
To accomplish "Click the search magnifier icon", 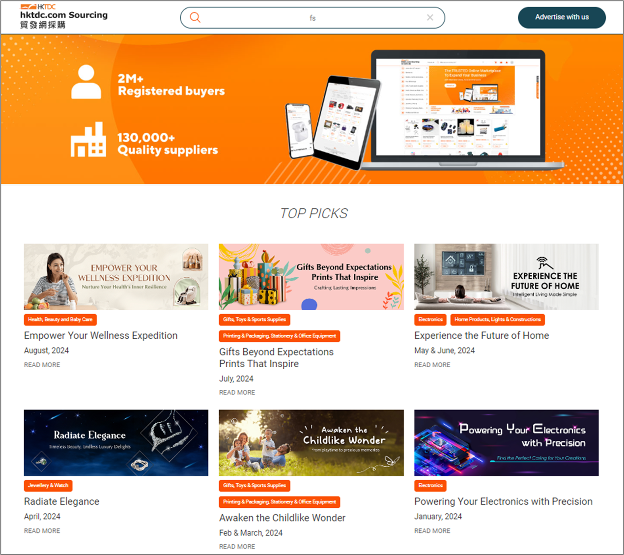I will [195, 18].
